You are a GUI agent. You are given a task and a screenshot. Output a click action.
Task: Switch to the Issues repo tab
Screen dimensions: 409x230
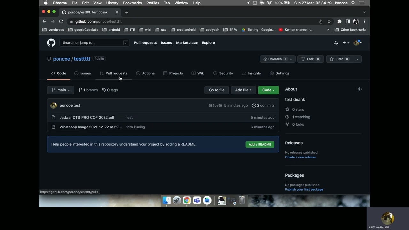coord(82,73)
